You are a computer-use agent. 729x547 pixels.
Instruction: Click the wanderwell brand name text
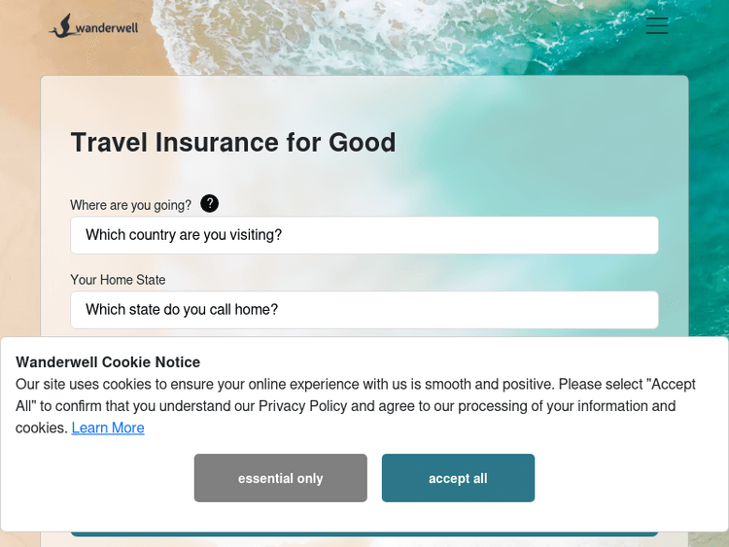tap(107, 28)
